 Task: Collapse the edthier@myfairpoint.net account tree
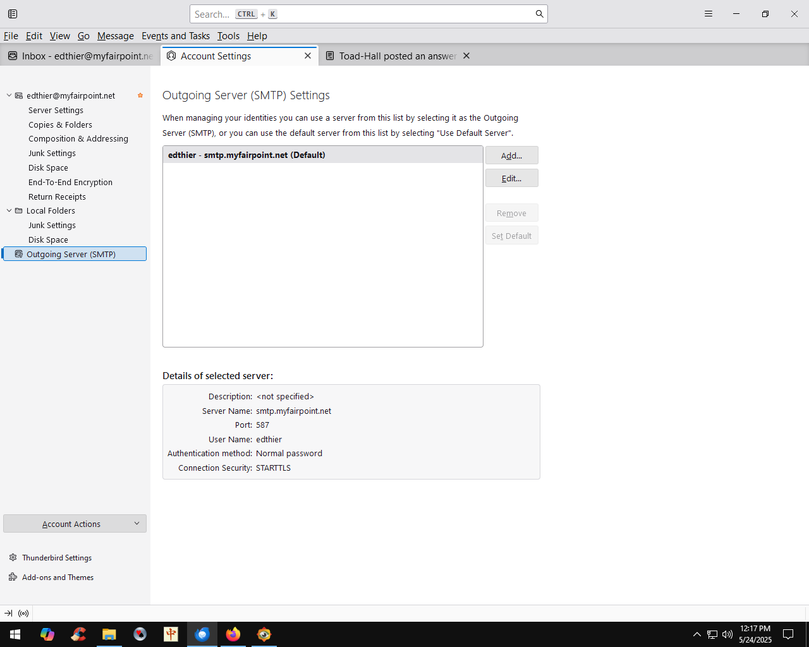(x=9, y=96)
